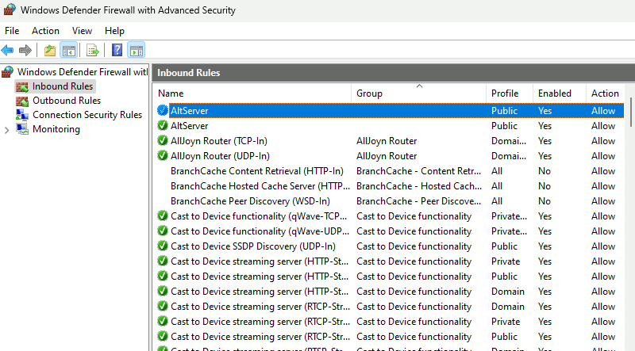The width and height of the screenshot is (635, 351).
Task: Click the Connection Security Rules icon
Action: click(x=22, y=115)
